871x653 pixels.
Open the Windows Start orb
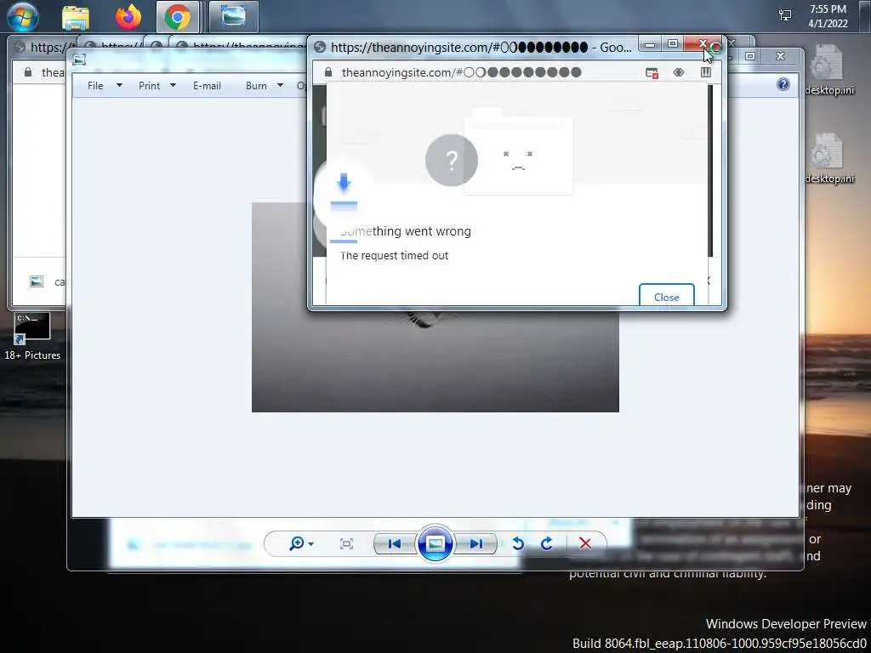point(23,17)
